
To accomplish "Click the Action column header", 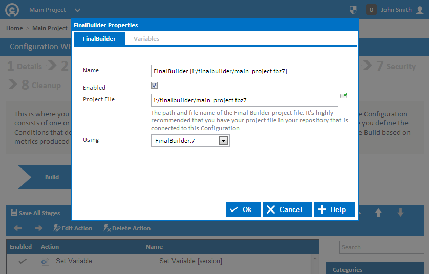I will (50, 247).
